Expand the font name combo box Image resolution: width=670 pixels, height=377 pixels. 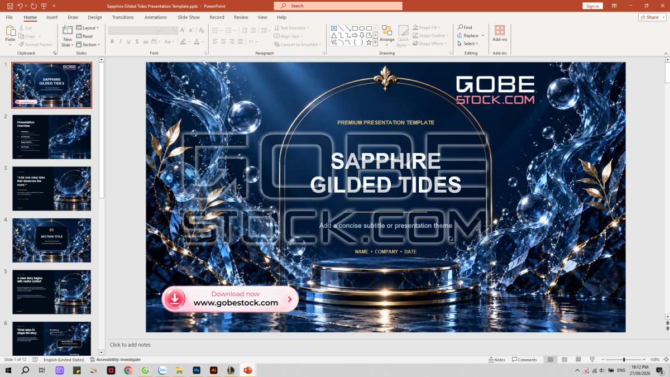click(x=159, y=30)
